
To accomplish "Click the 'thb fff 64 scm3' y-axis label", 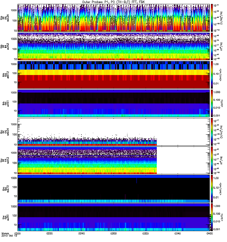I will (x=5, y=46).
